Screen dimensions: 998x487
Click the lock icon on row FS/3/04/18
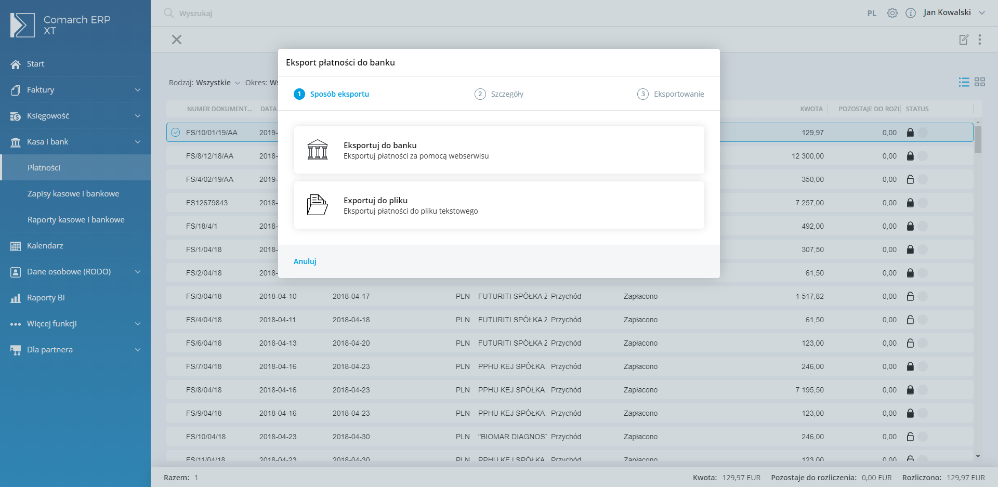910,296
